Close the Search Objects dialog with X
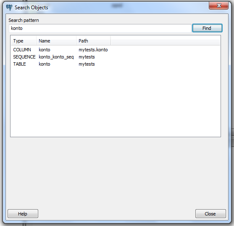The width and height of the screenshot is (234, 226). (x=218, y=5)
